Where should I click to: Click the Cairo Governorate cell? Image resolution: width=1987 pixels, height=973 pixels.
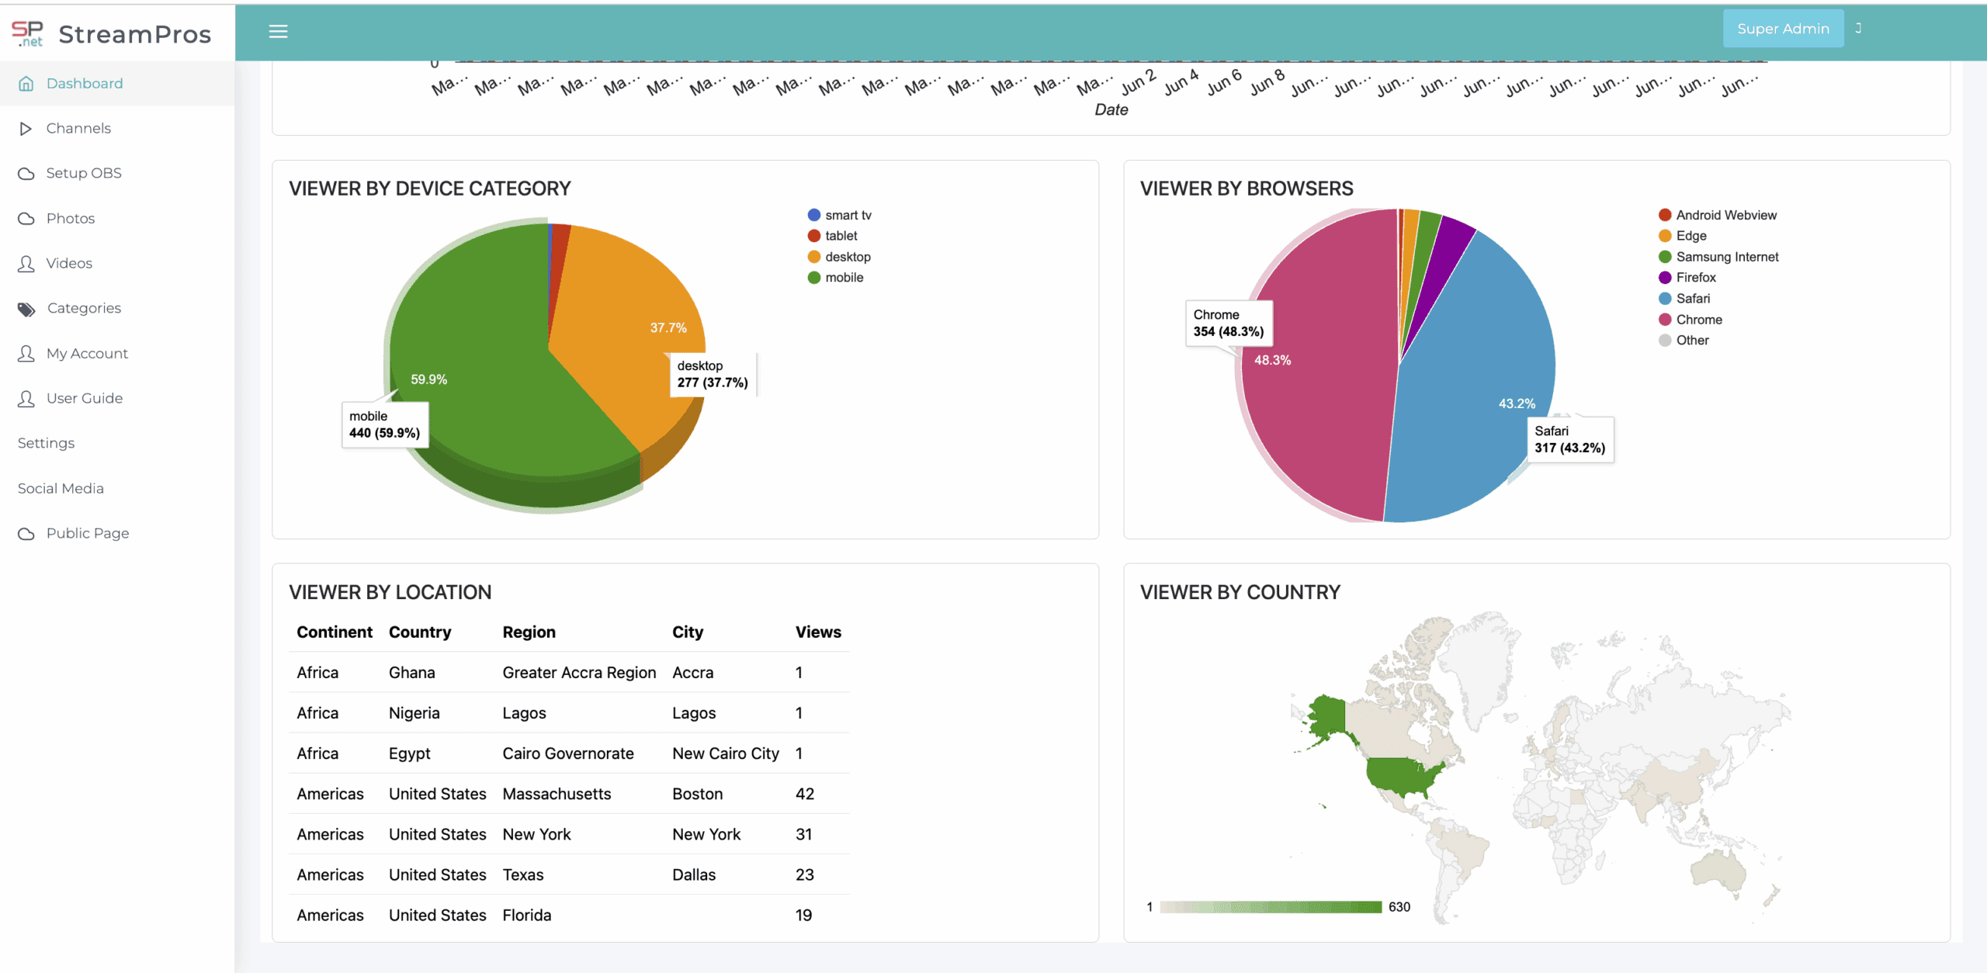(x=568, y=753)
